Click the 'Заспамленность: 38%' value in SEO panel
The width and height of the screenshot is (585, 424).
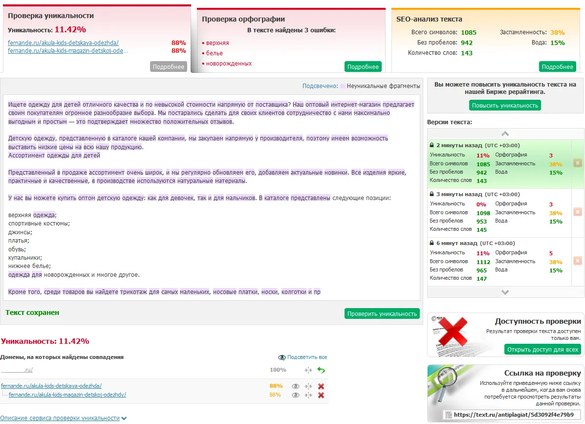pyautogui.click(x=557, y=32)
